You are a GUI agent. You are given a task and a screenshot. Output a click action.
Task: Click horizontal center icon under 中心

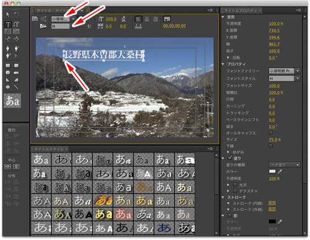point(8,166)
